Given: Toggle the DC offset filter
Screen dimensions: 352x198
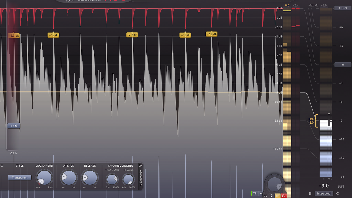Looking at the screenshot, I should pyautogui.click(x=265, y=196).
